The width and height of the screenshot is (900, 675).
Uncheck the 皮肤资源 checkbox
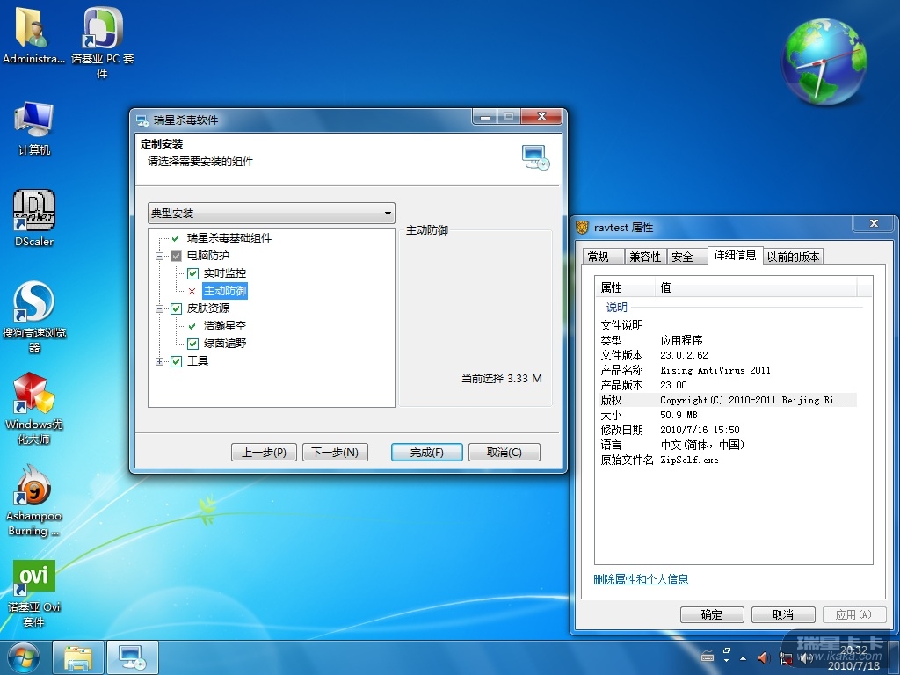(176, 308)
